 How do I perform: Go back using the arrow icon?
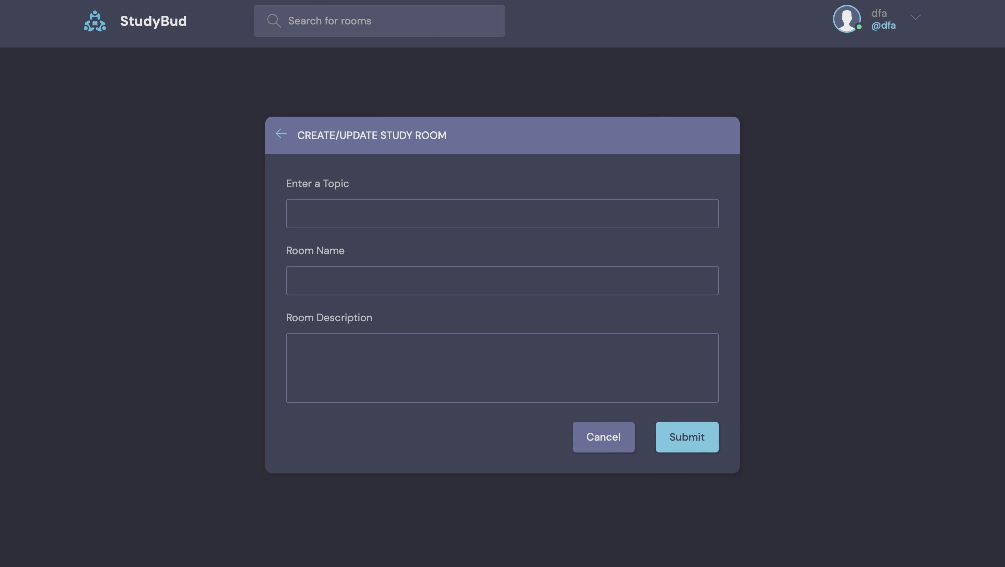point(281,134)
